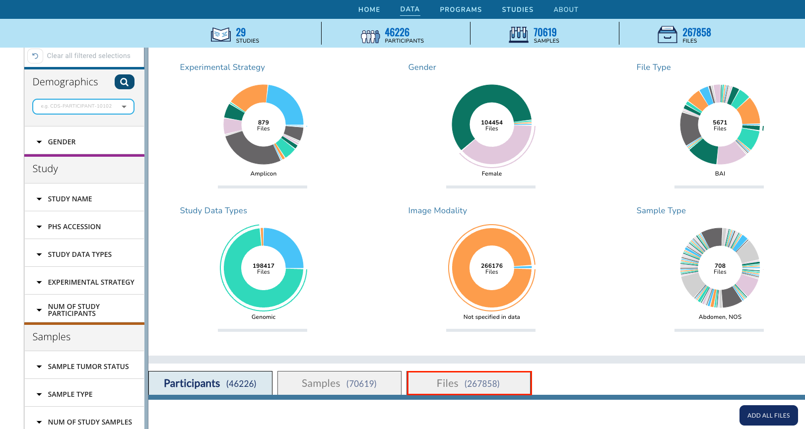Expand the PHS ACCESSION filter
The image size is (805, 429).
(x=84, y=227)
